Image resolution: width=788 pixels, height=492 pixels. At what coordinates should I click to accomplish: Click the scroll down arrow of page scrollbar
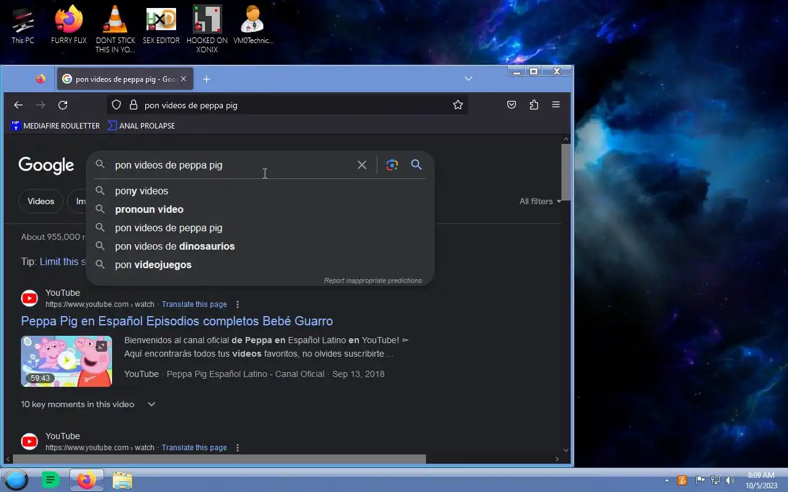pyautogui.click(x=566, y=450)
